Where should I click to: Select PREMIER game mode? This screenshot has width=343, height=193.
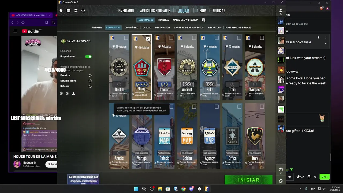pos(97,28)
